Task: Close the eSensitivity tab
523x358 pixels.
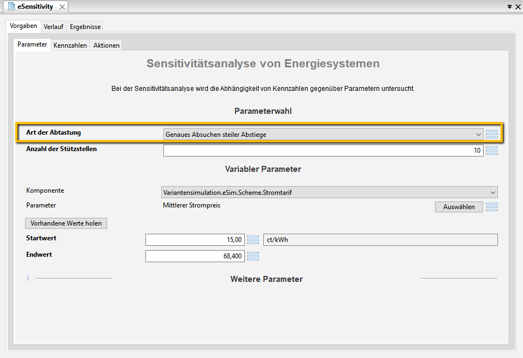Action: [x=62, y=7]
